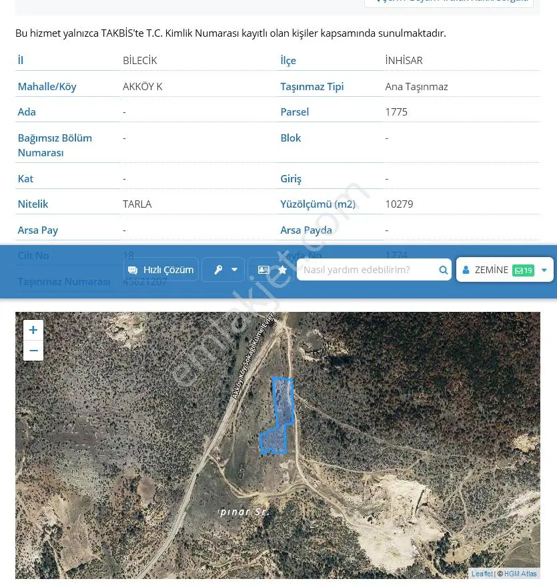Click the Akköy Köy Sokağı road label on map
Image resolution: width=557 pixels, height=587 pixels.
[x=253, y=357]
